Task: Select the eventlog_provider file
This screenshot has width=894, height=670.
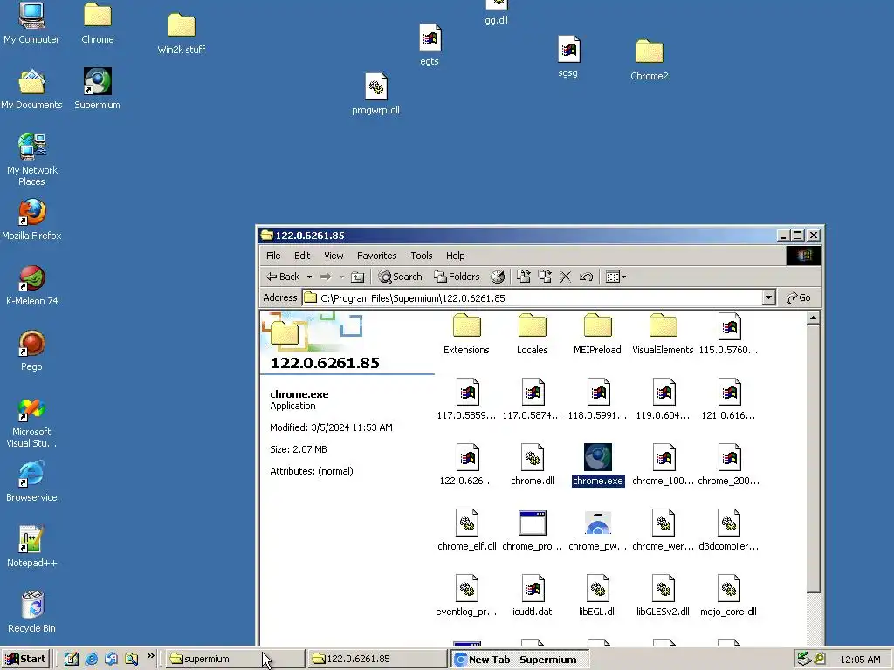Action: click(x=466, y=596)
